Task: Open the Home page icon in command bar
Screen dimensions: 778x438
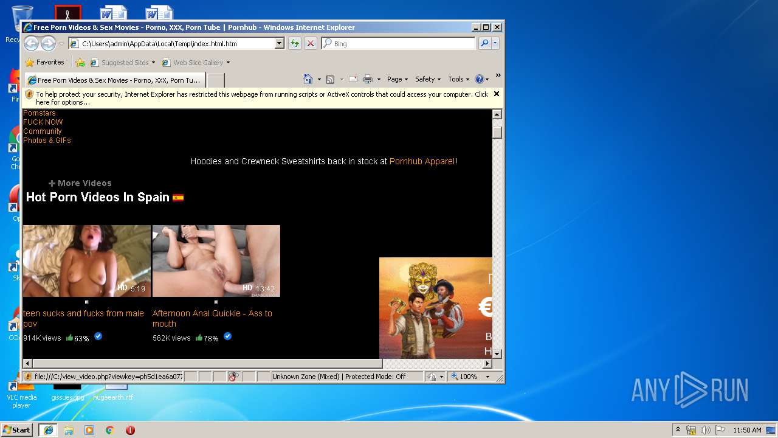Action: pyautogui.click(x=308, y=79)
